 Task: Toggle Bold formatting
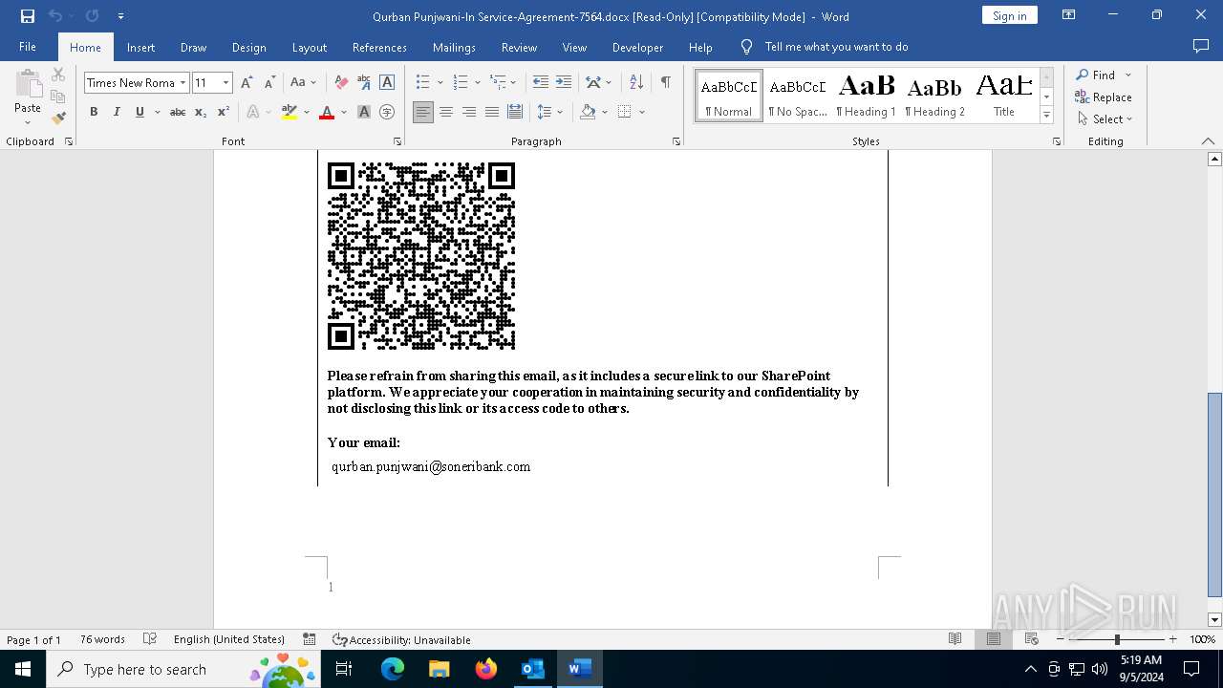click(94, 113)
